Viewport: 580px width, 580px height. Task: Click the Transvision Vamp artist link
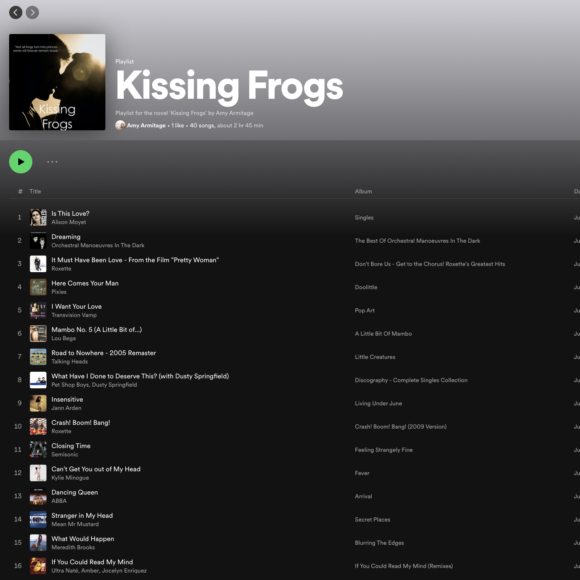coord(74,315)
